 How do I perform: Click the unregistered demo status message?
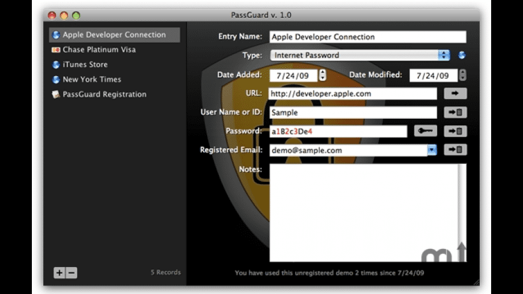click(329, 273)
